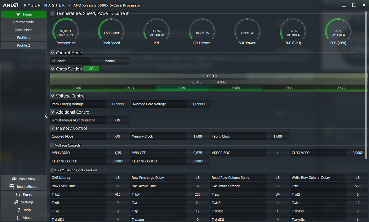Click CLDO VDDP value 0,9002
The image size is (369, 222).
[x=358, y=153]
